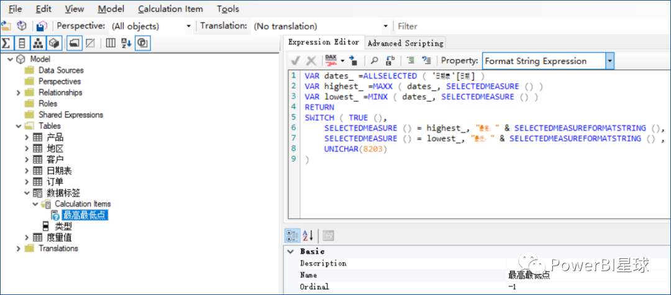Expand the 度量值 table
This screenshot has height=295, width=671.
pos(27,237)
